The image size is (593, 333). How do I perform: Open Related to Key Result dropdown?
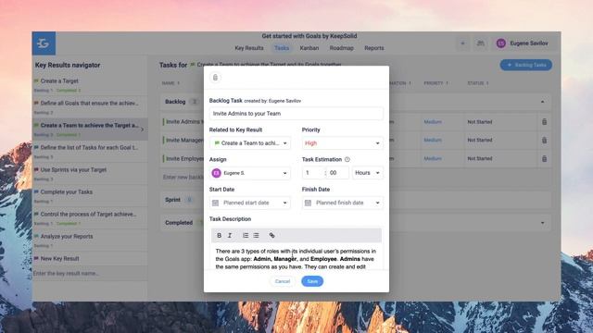click(250, 143)
